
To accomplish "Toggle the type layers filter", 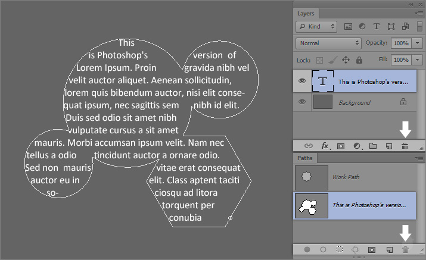I will 376,27.
